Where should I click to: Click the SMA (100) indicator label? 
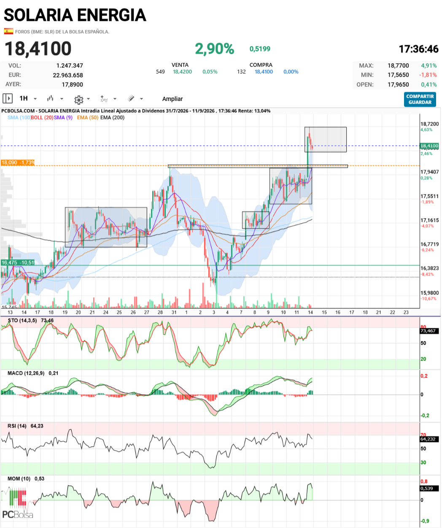tap(19, 117)
